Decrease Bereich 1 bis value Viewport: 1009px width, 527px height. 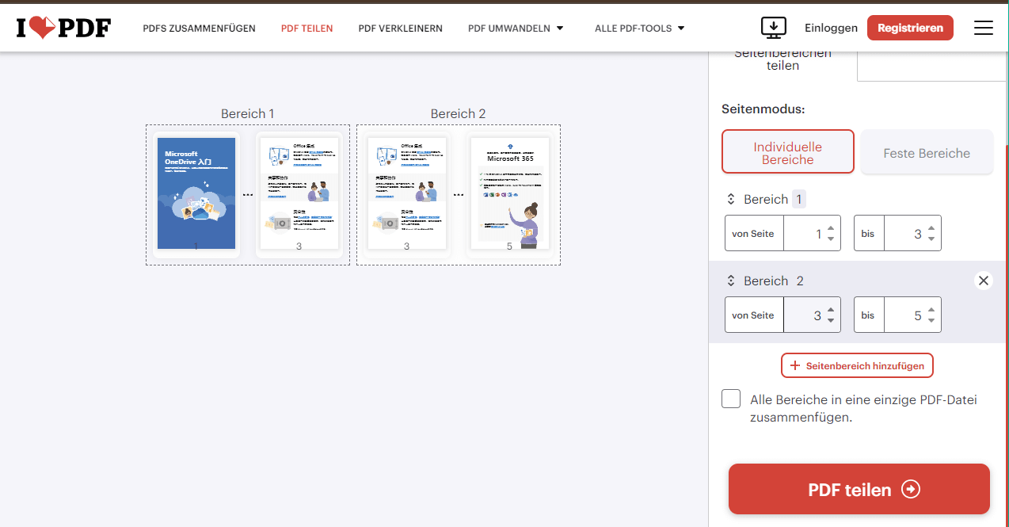[931, 239]
